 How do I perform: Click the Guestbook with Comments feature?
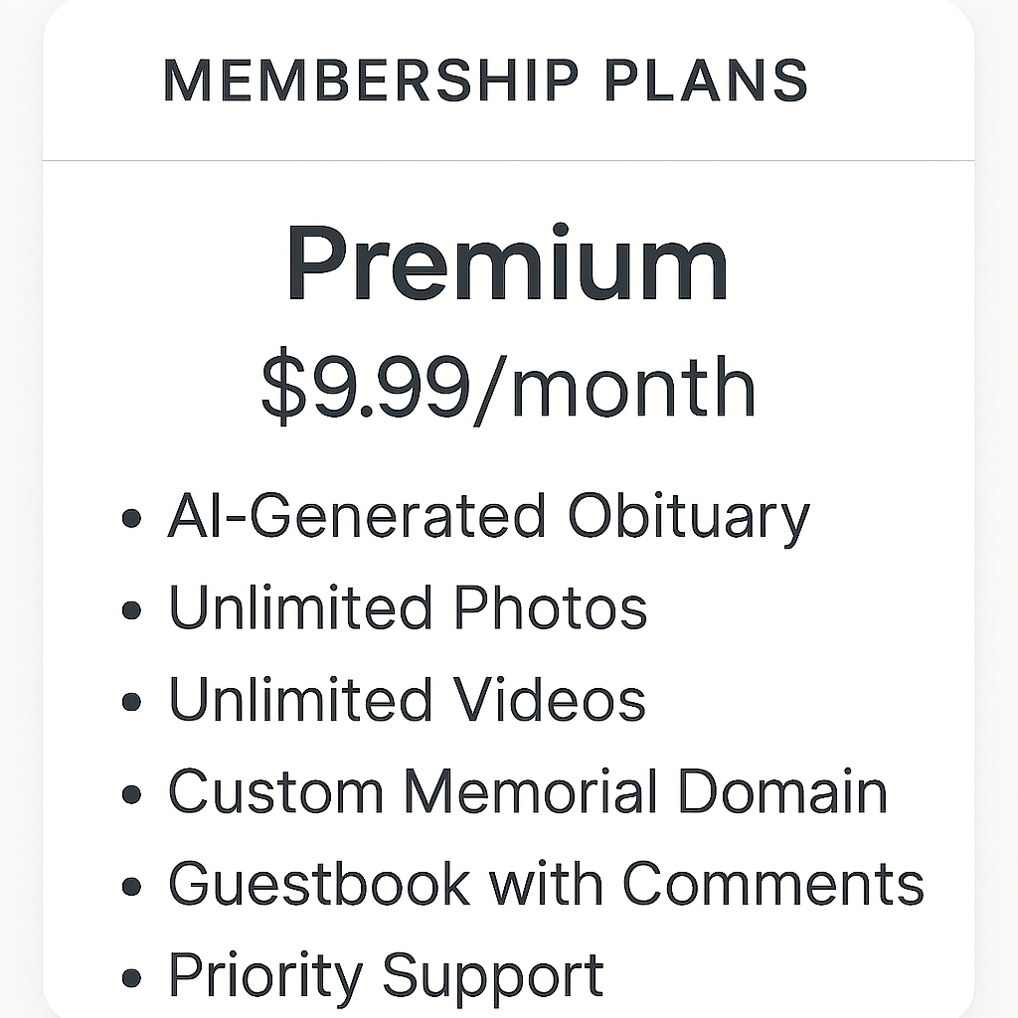(546, 883)
